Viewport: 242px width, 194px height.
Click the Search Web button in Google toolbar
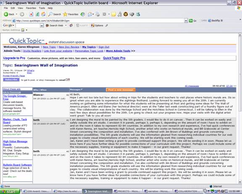pyautogui.click(x=55, y=26)
